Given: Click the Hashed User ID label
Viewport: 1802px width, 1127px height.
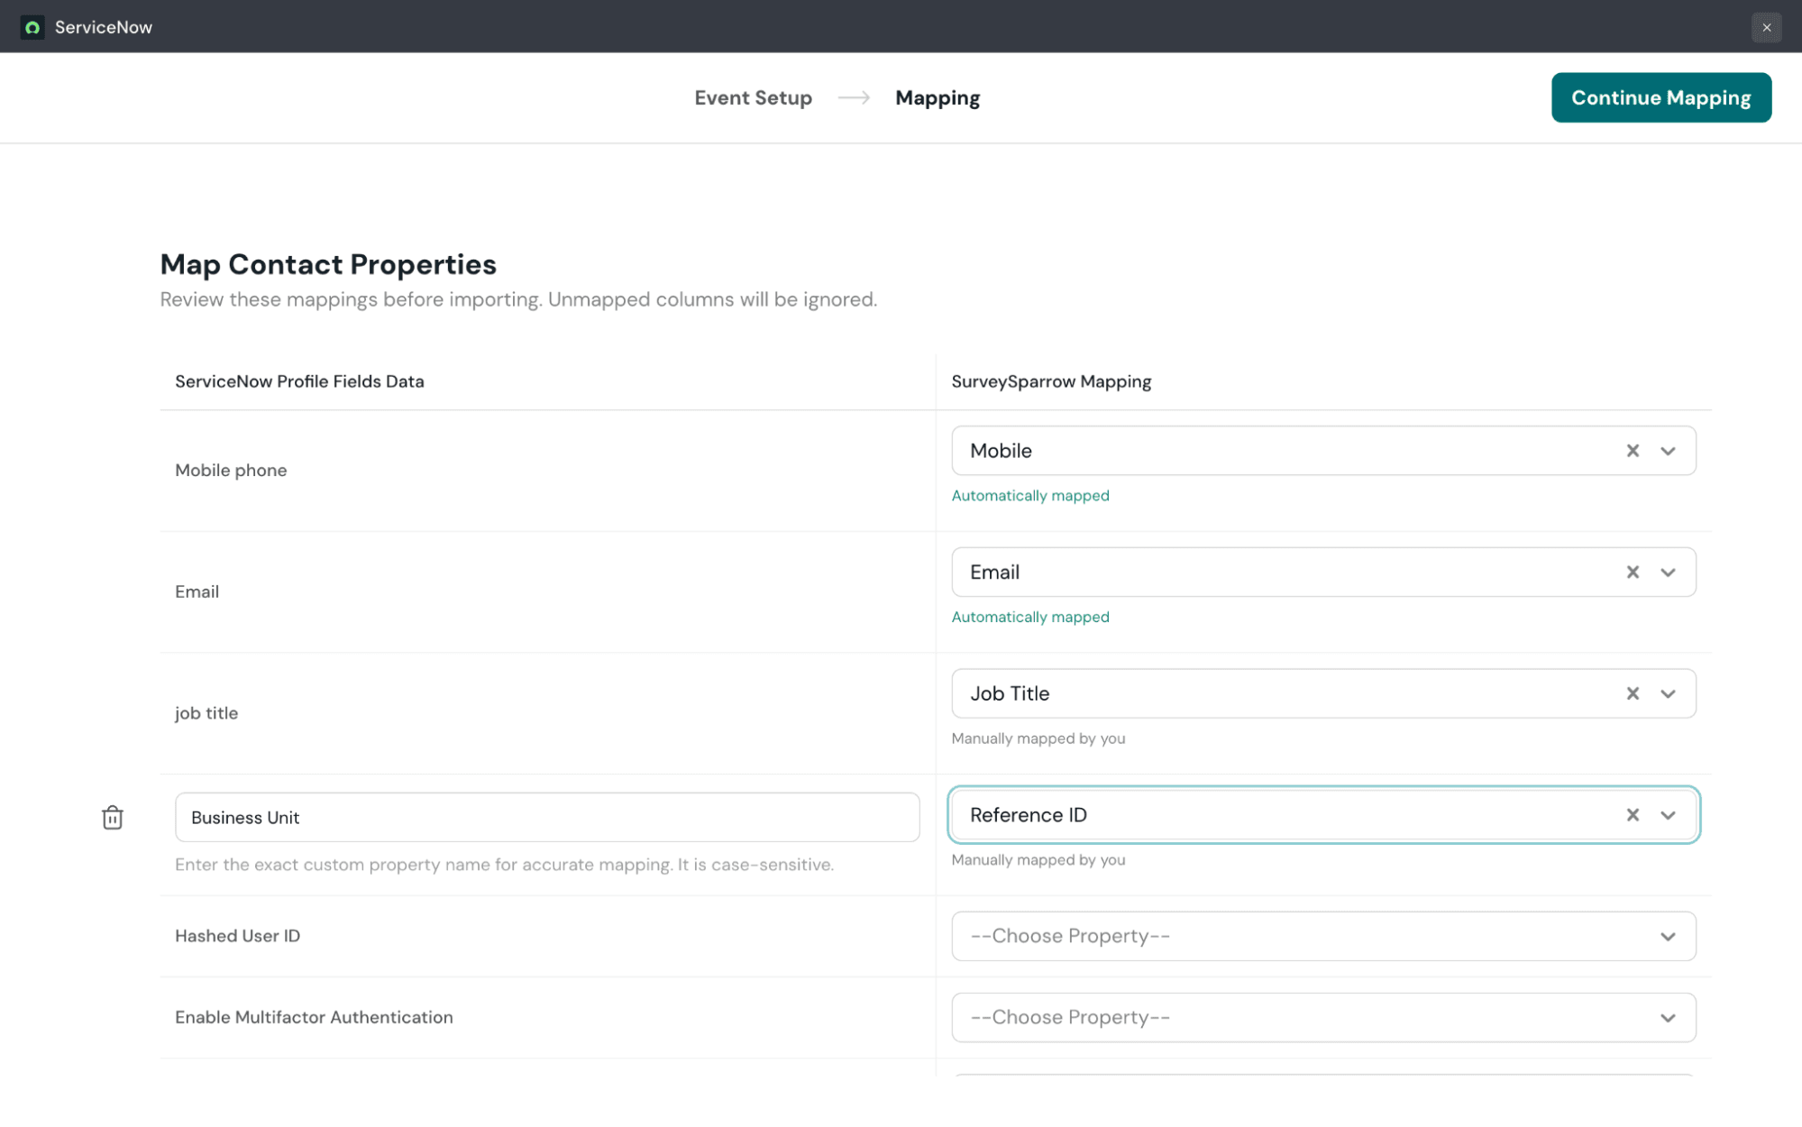Looking at the screenshot, I should coord(237,936).
